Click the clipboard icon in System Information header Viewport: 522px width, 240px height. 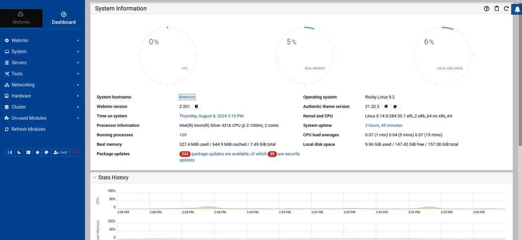click(496, 9)
